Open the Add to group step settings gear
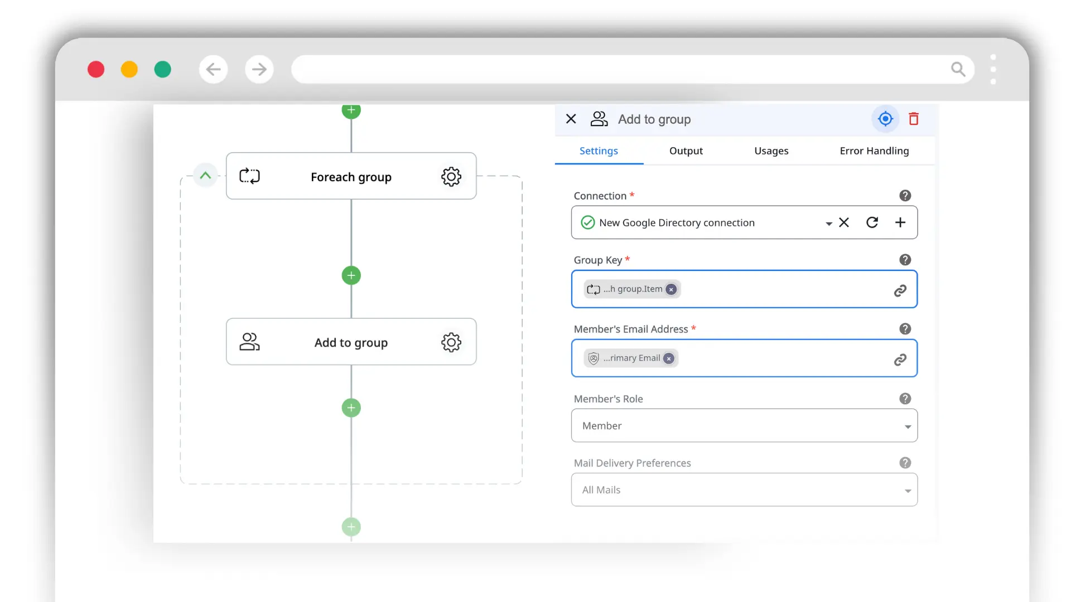Image resolution: width=1071 pixels, height=602 pixels. [x=451, y=342]
